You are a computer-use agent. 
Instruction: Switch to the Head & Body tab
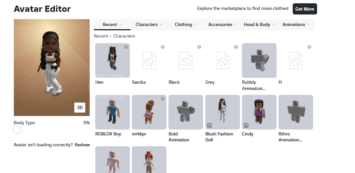coord(259,24)
